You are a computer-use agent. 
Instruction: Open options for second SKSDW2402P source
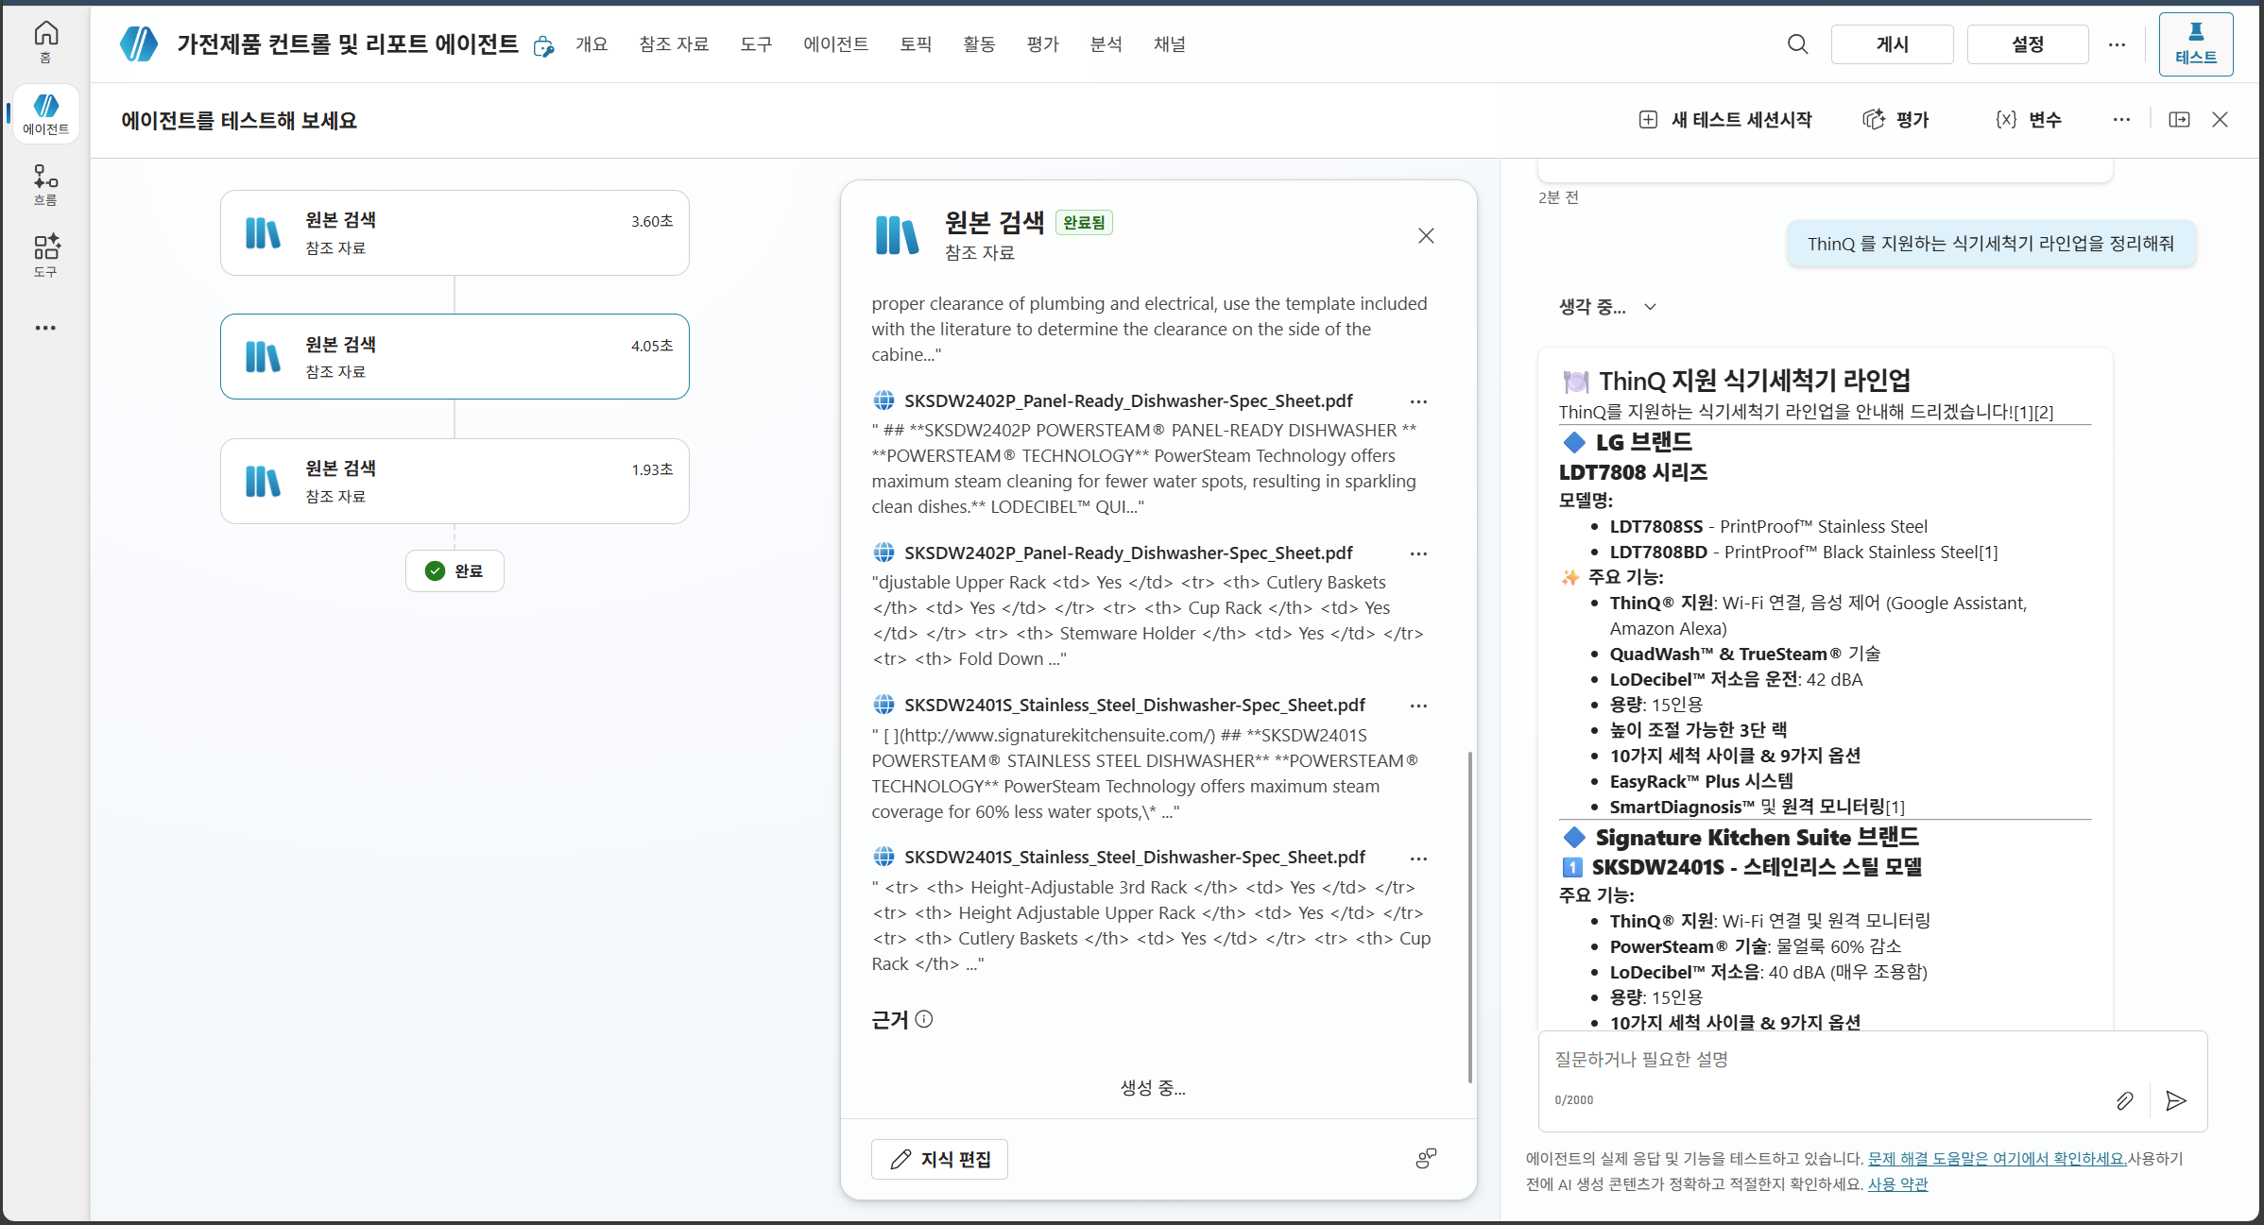pyautogui.click(x=1418, y=553)
